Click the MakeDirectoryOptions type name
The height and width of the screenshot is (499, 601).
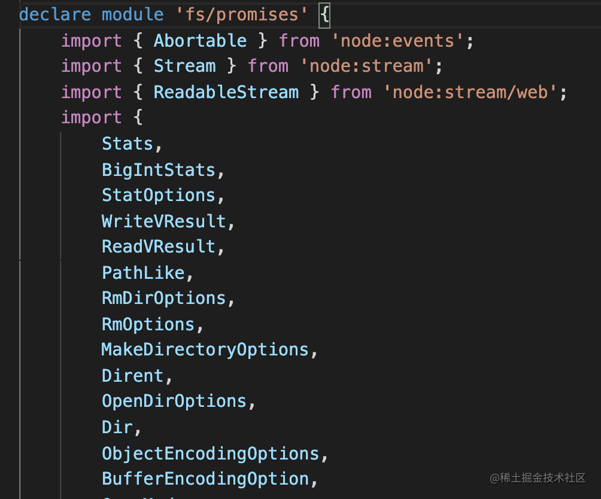(205, 349)
